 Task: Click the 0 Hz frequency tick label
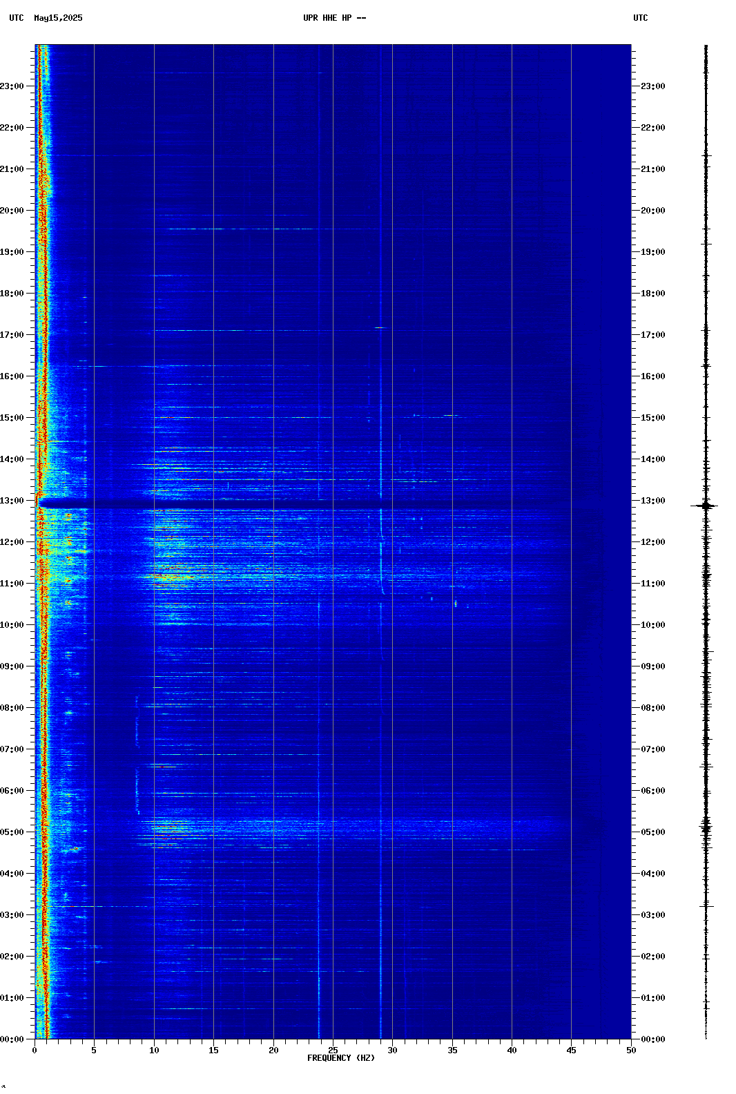[35, 1050]
